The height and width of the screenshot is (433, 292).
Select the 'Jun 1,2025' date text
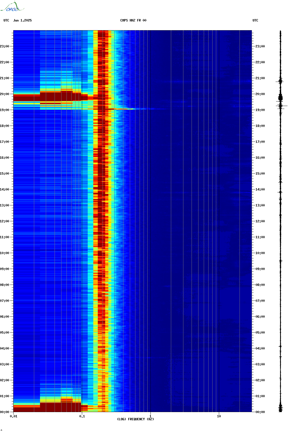pyautogui.click(x=23, y=20)
